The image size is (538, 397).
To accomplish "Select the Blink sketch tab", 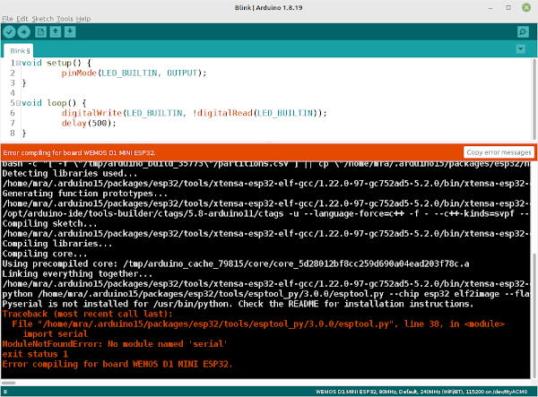I will (x=19, y=51).
